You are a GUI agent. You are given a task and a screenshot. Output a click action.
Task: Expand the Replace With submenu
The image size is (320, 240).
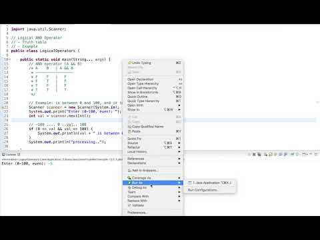pos(153,201)
